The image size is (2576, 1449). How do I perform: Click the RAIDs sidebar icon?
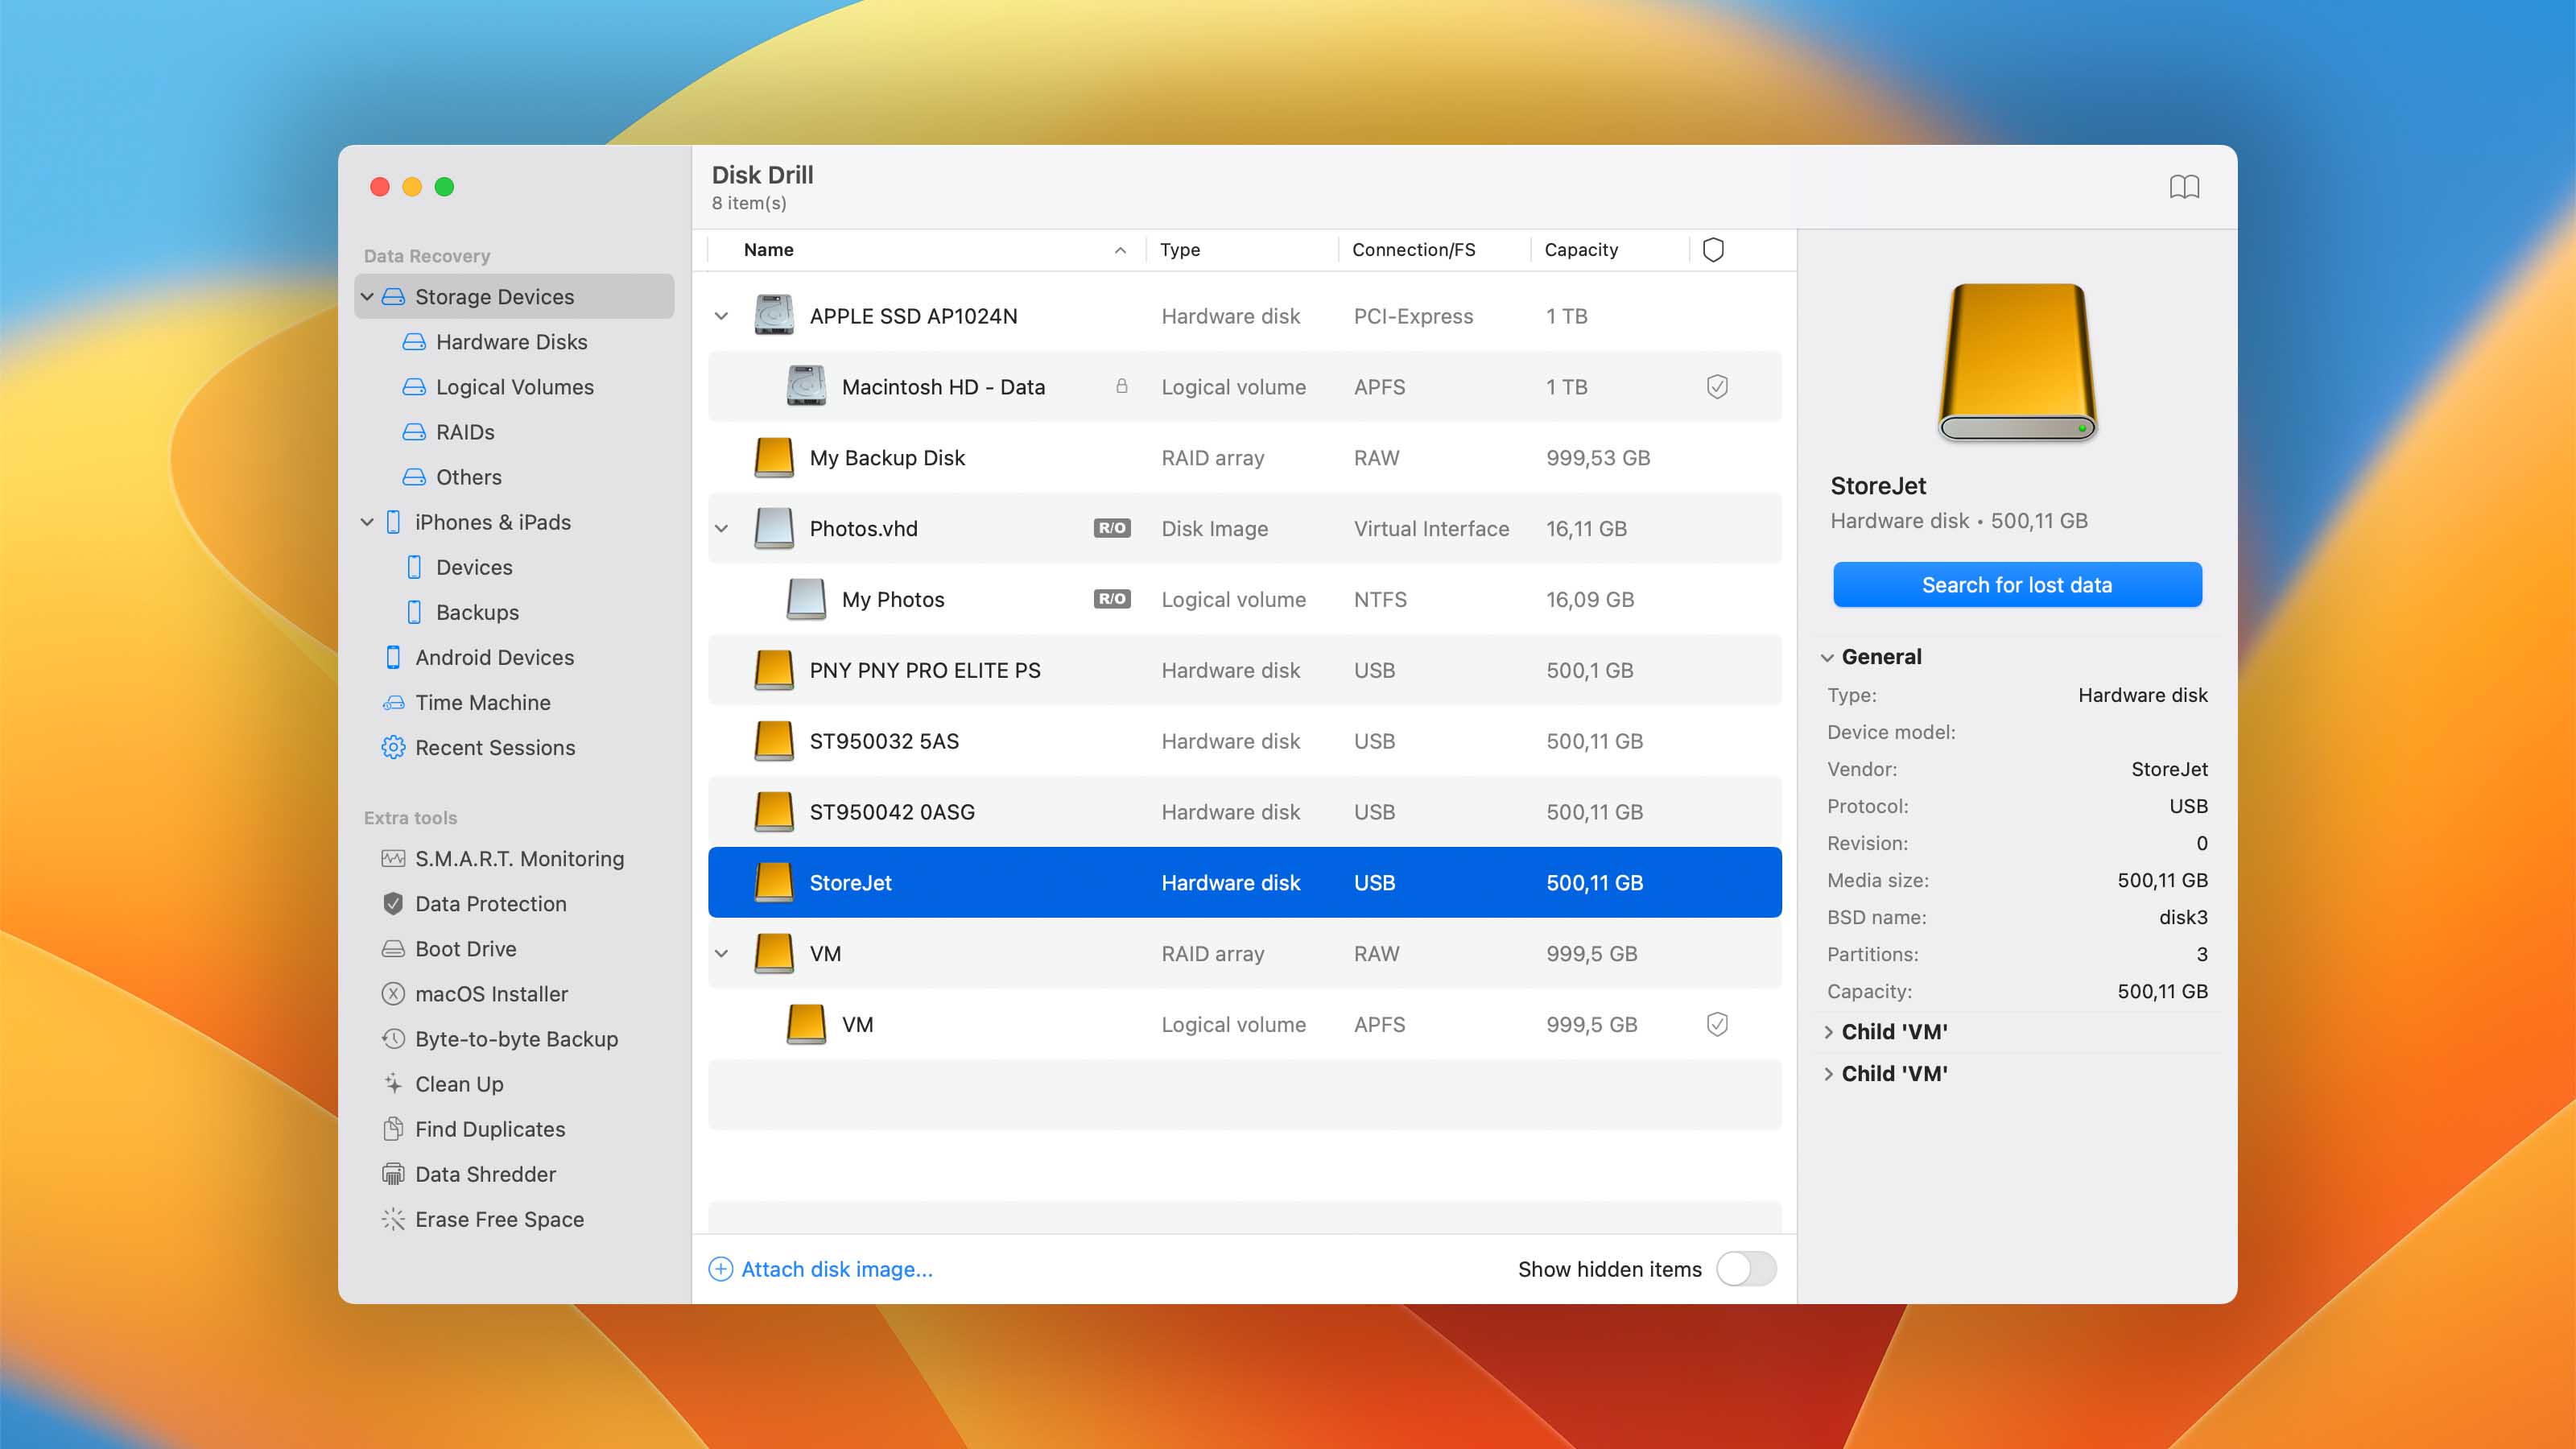[414, 432]
